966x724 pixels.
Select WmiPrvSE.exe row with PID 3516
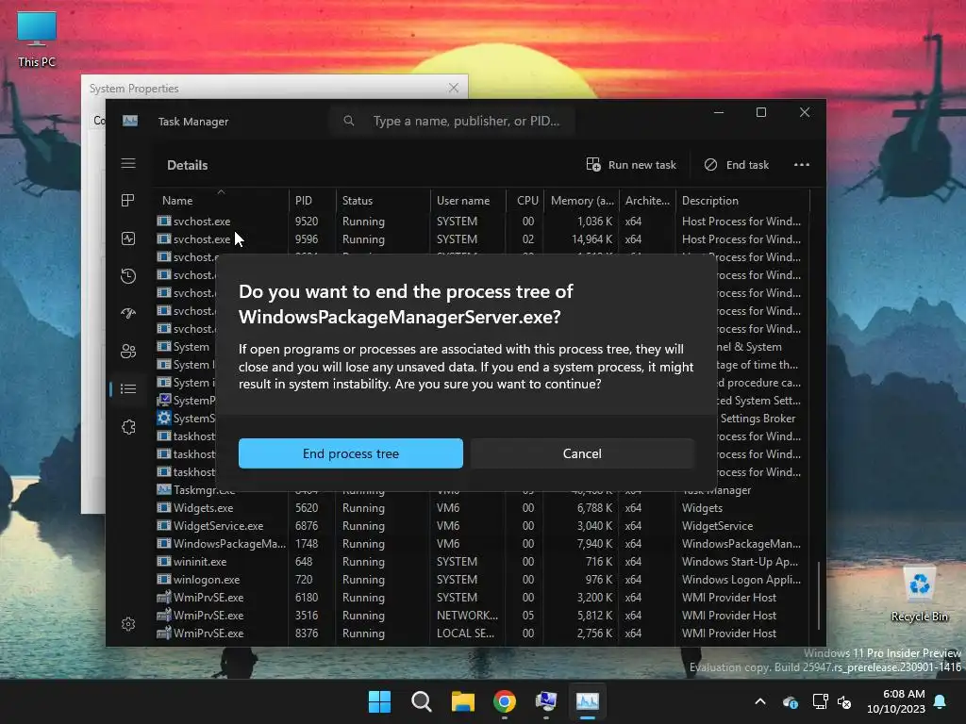(482, 615)
